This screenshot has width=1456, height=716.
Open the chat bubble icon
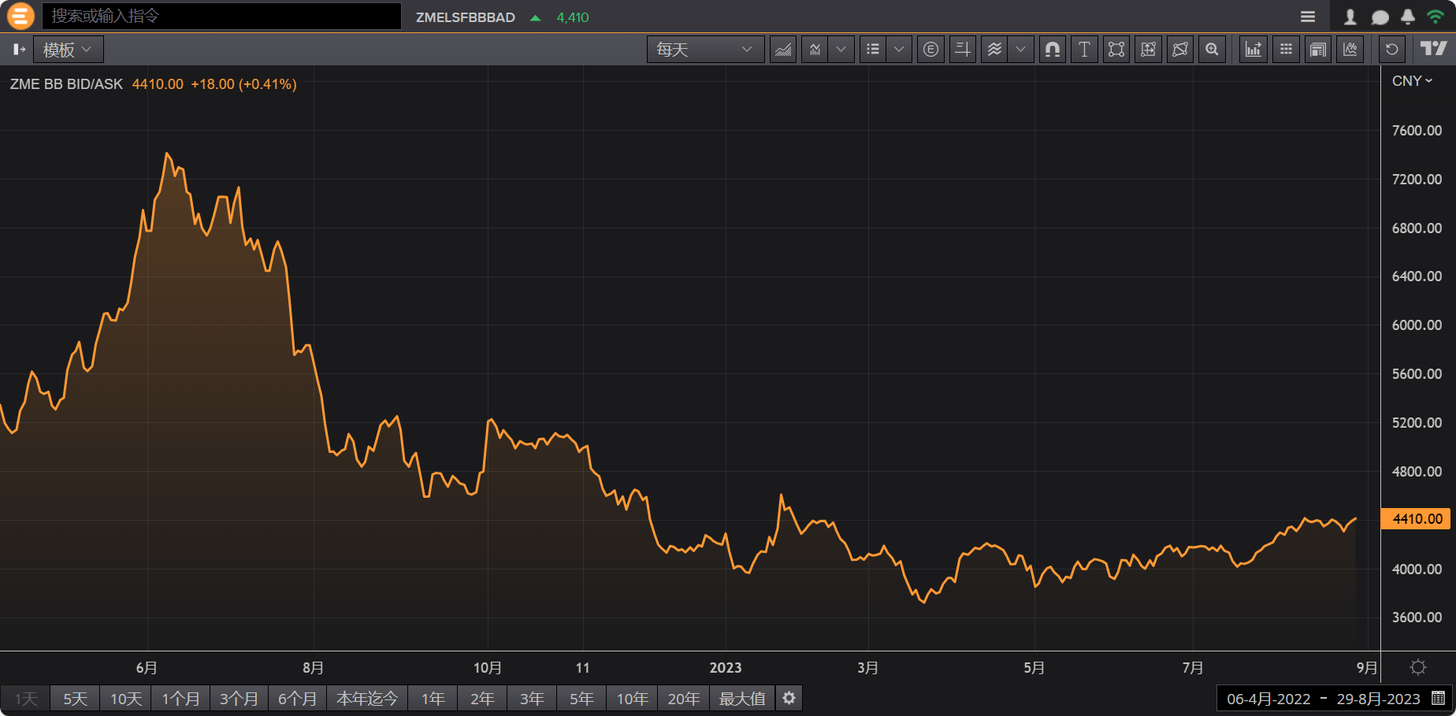pyautogui.click(x=1380, y=17)
